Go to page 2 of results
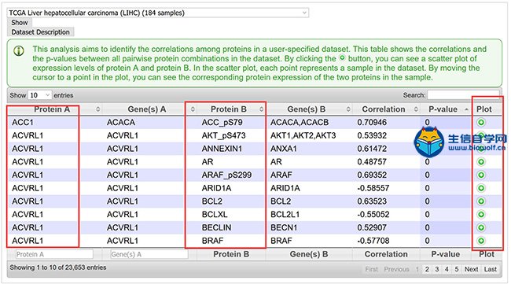The height and width of the screenshot is (284, 511). point(427,269)
